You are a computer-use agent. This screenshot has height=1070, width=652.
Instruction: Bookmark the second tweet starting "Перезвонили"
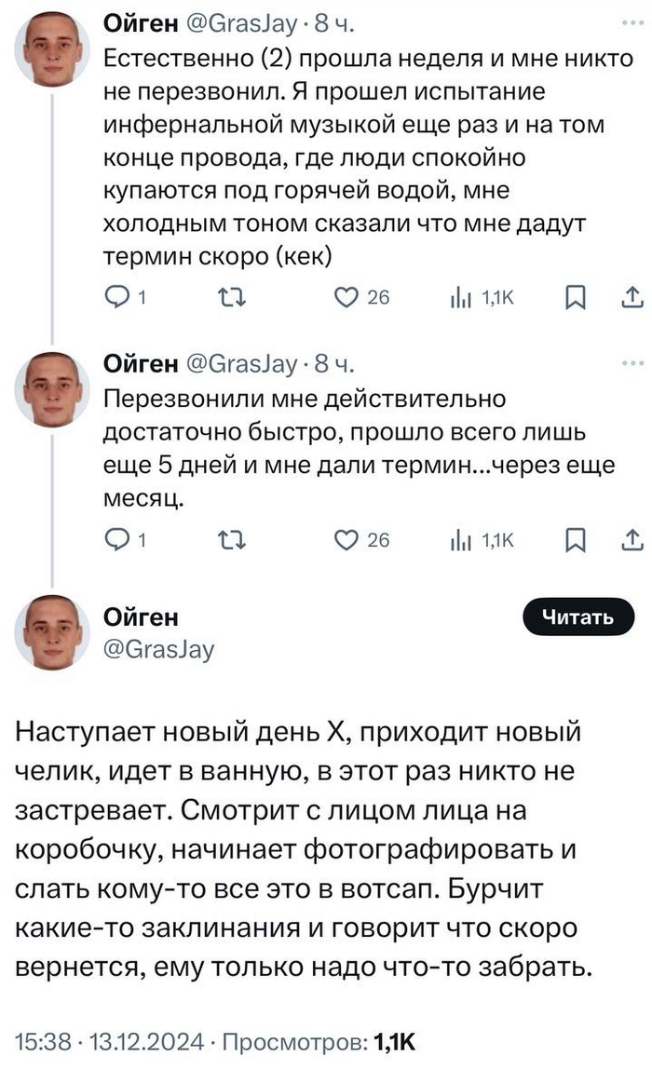577,540
